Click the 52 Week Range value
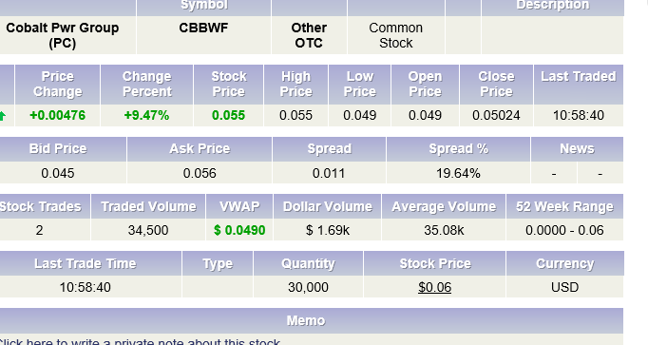Viewport: 648px width, 345px height. (x=564, y=230)
